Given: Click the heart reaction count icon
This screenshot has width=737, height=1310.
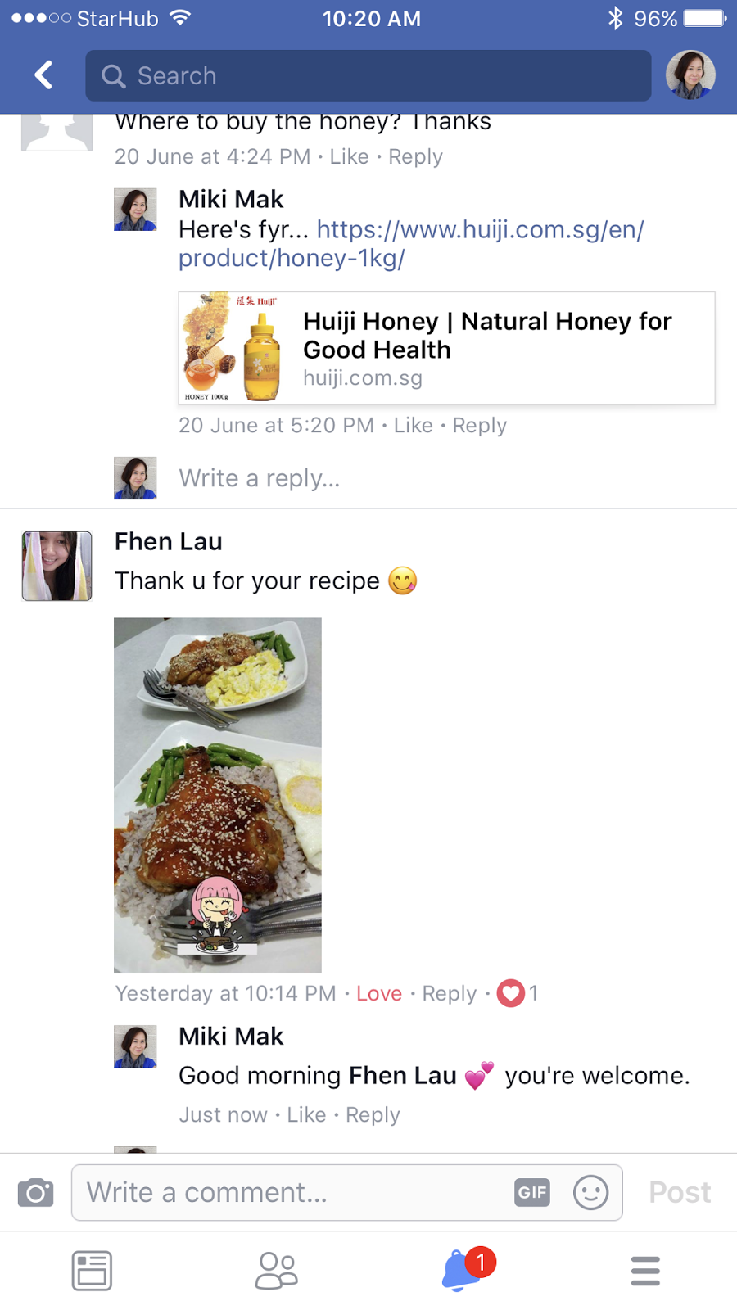Looking at the screenshot, I should coord(511,993).
